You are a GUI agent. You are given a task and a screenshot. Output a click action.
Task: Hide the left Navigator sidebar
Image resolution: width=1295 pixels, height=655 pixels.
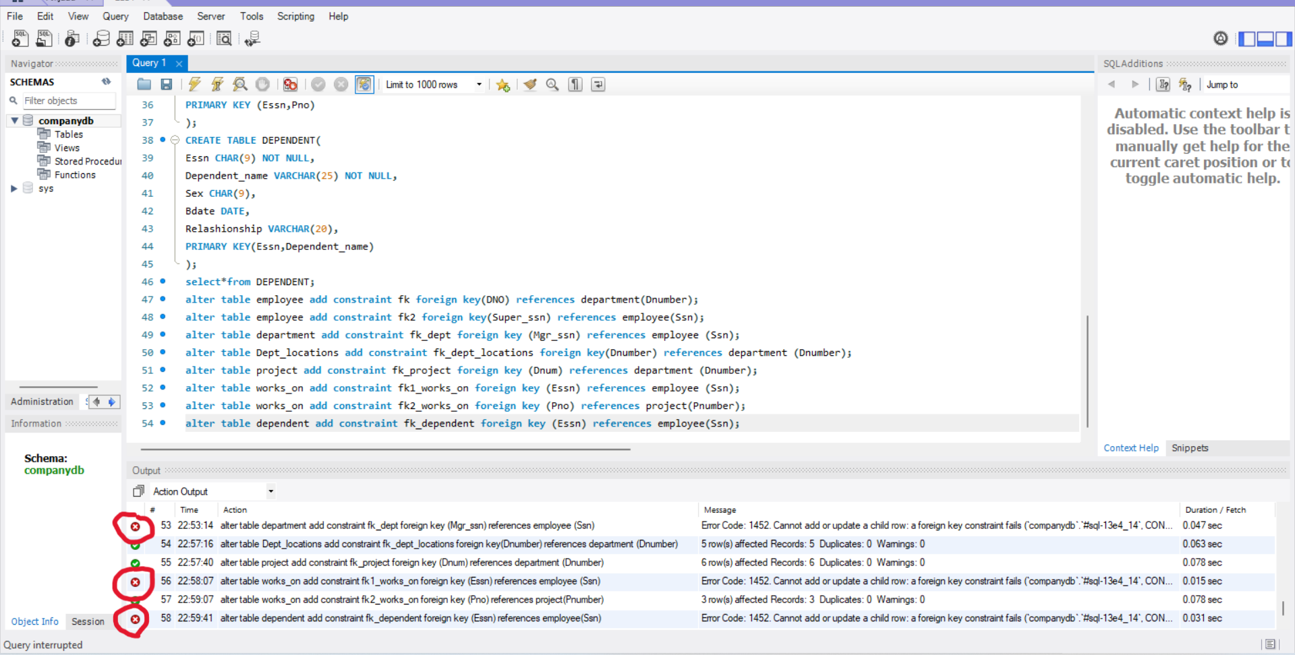coord(1246,39)
